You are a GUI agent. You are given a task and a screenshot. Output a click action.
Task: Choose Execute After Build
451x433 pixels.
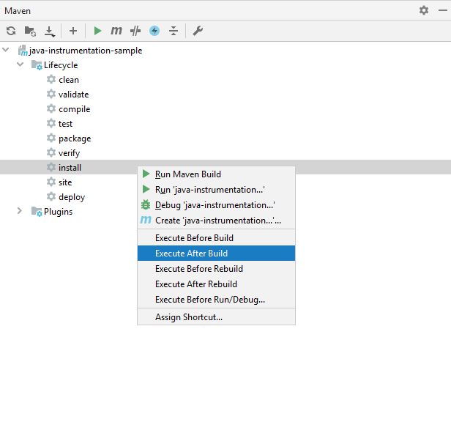point(216,253)
